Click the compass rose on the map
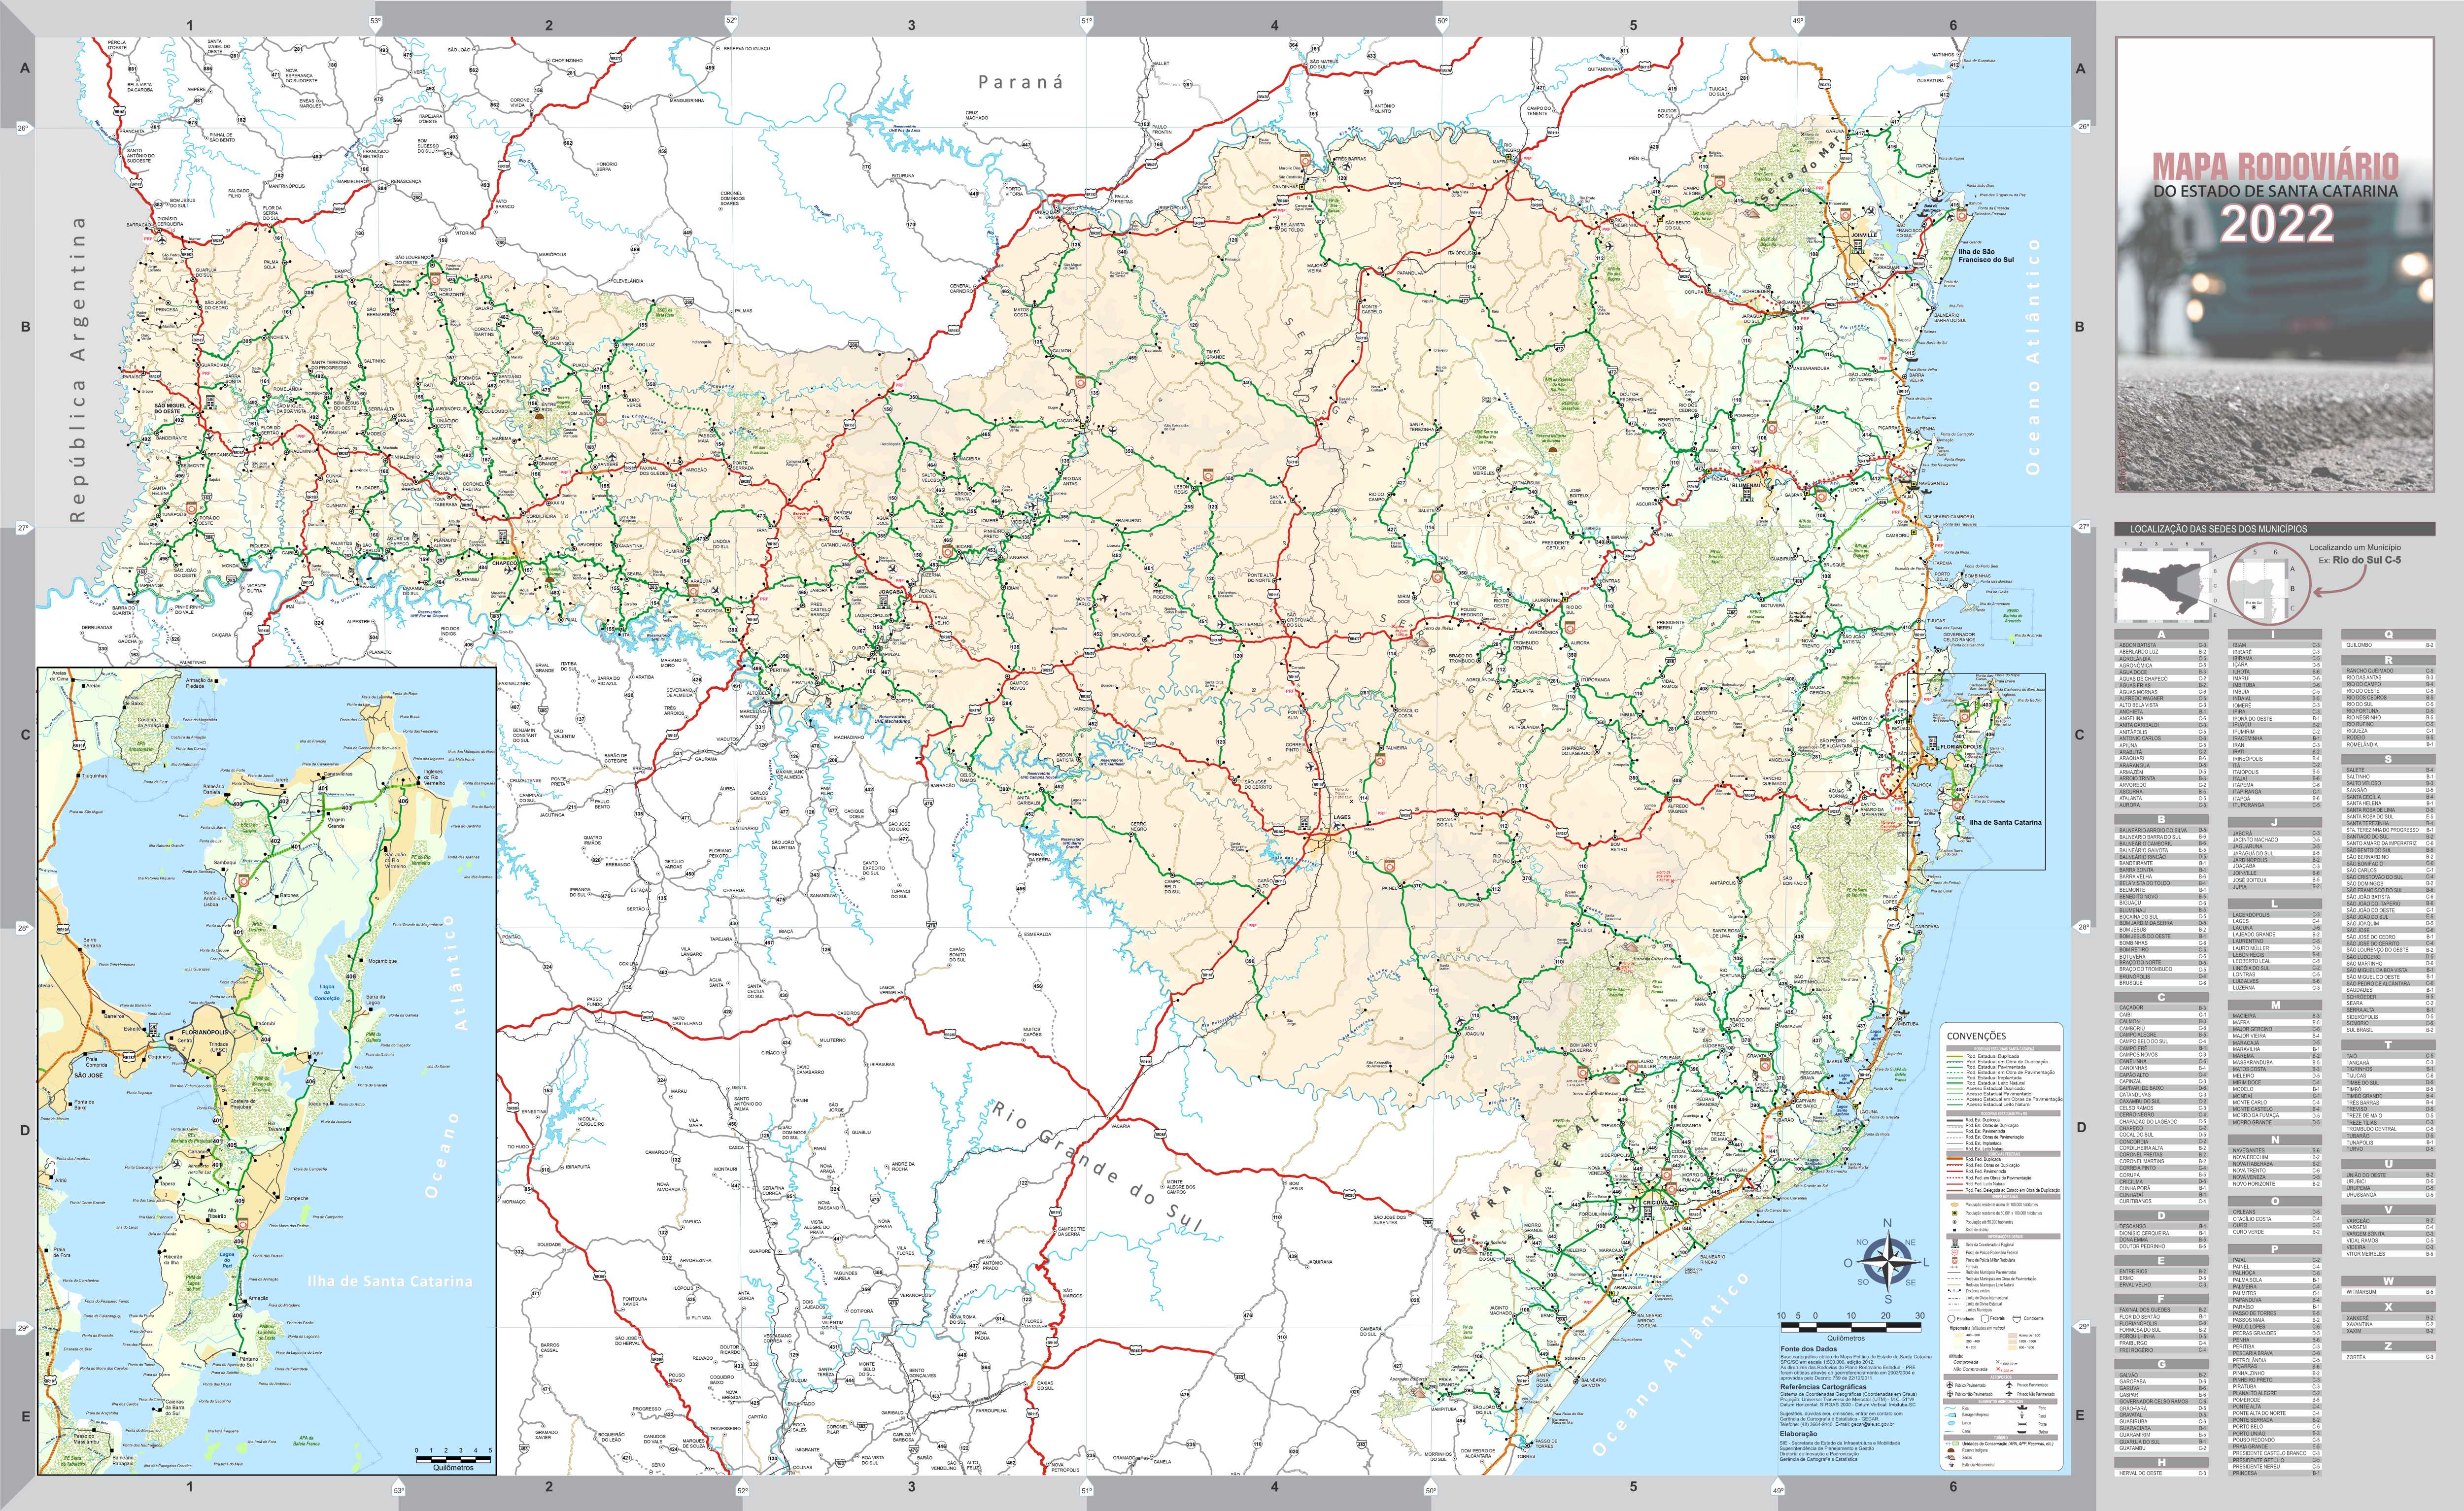This screenshot has width=2464, height=1511. pos(1887,1261)
